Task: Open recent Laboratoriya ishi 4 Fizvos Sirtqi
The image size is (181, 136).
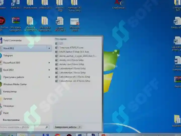Action: 73,81
